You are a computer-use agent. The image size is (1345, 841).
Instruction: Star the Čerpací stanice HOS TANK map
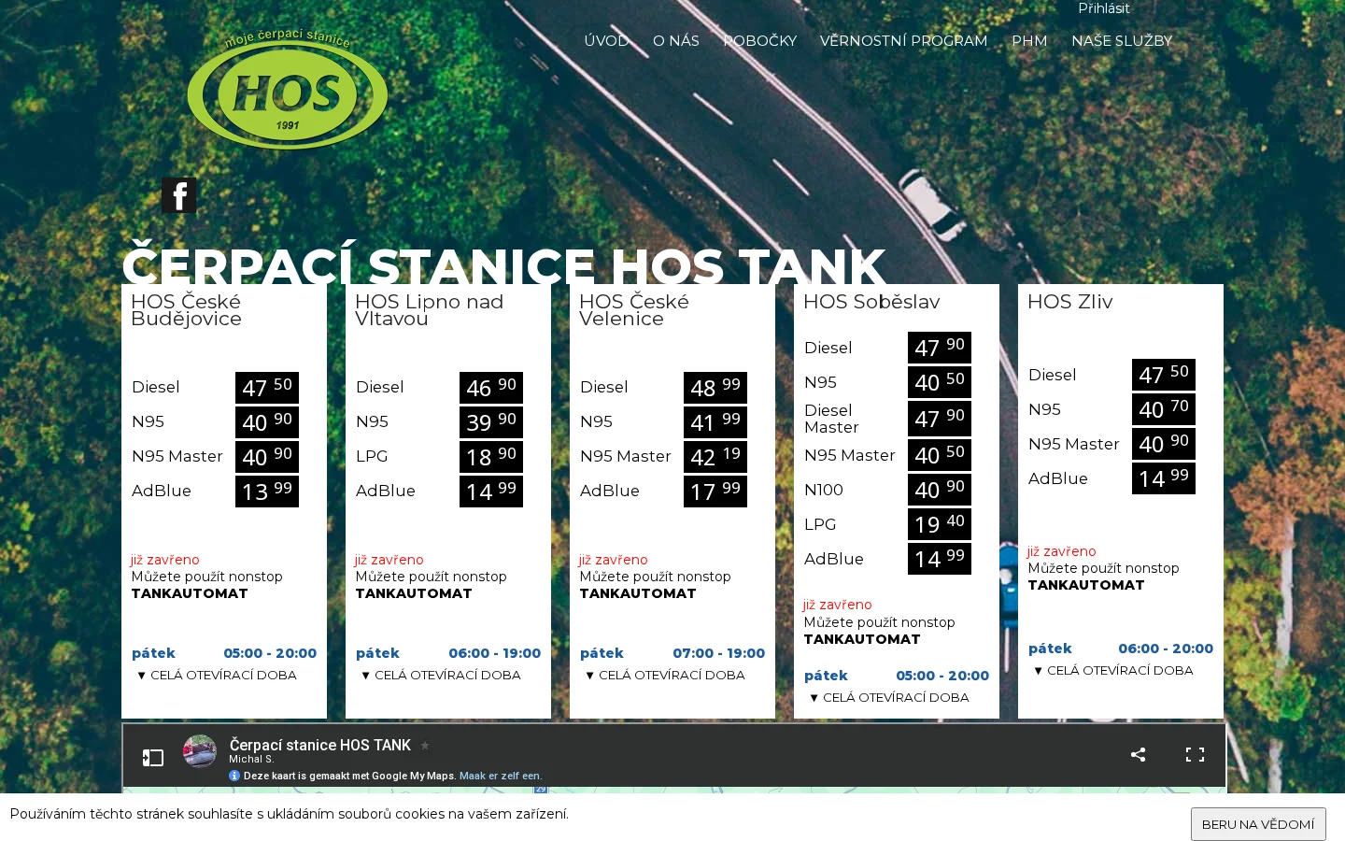[x=425, y=745]
